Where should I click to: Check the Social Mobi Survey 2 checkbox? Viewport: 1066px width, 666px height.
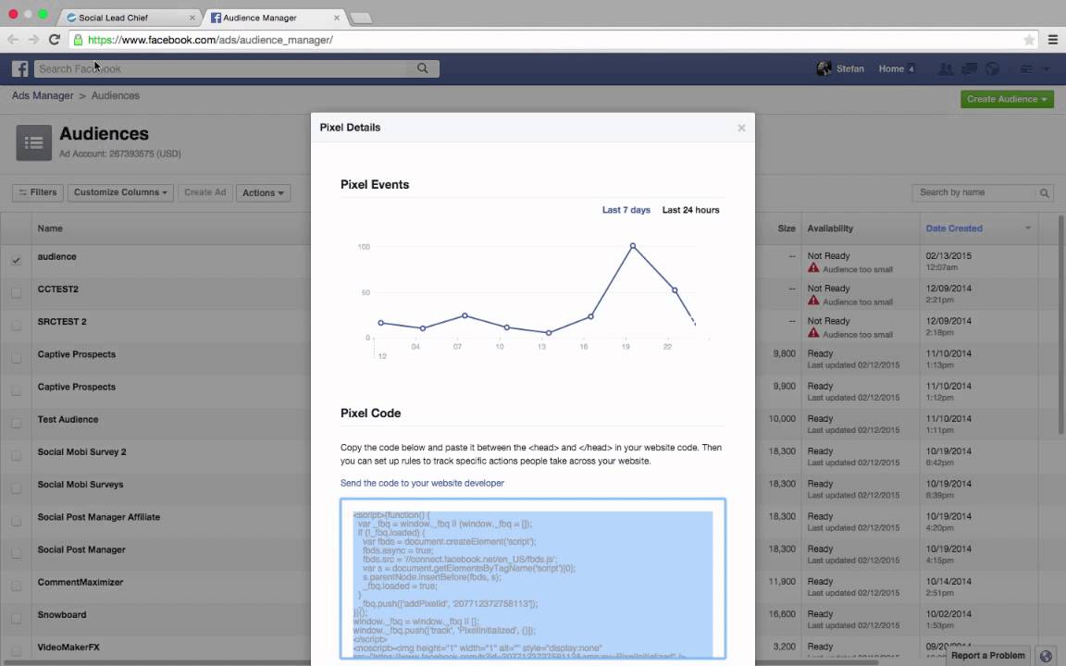click(17, 456)
